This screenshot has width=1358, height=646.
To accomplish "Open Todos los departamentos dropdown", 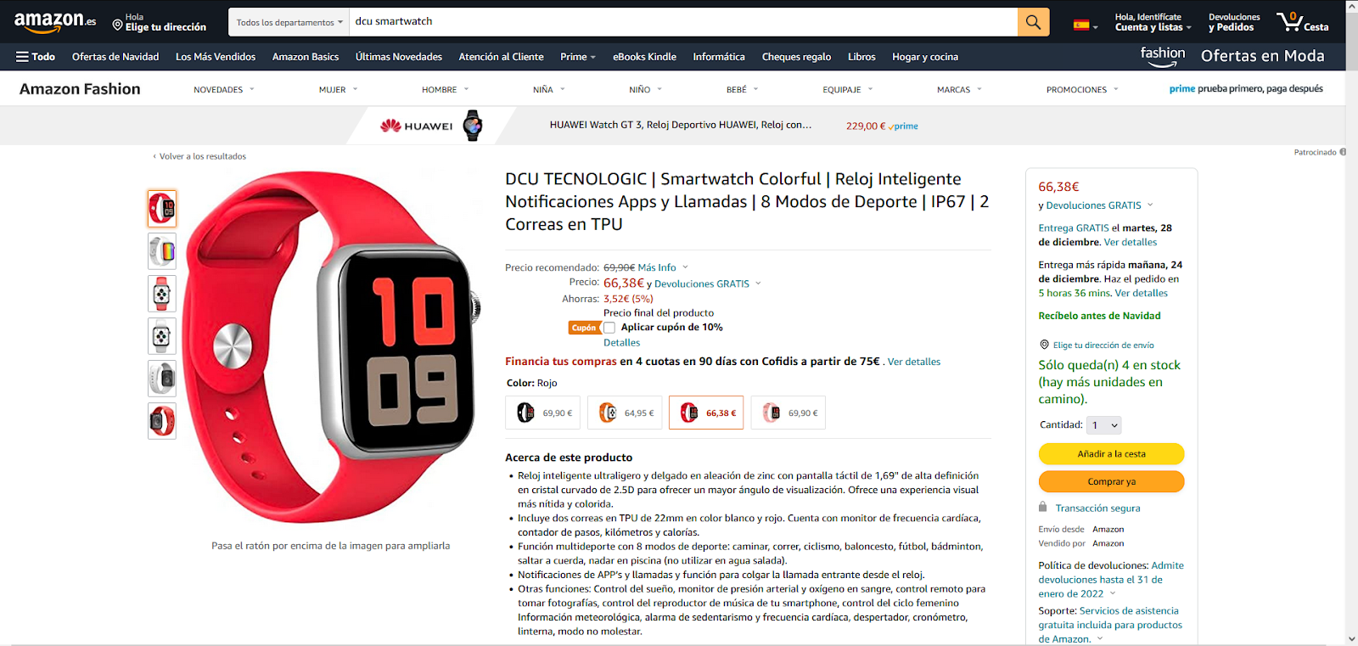I will coord(289,22).
